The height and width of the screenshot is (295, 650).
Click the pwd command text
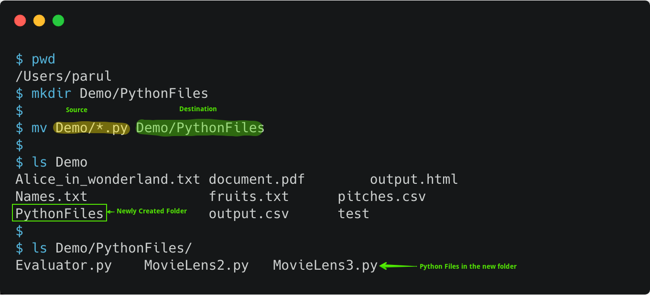tap(43, 60)
